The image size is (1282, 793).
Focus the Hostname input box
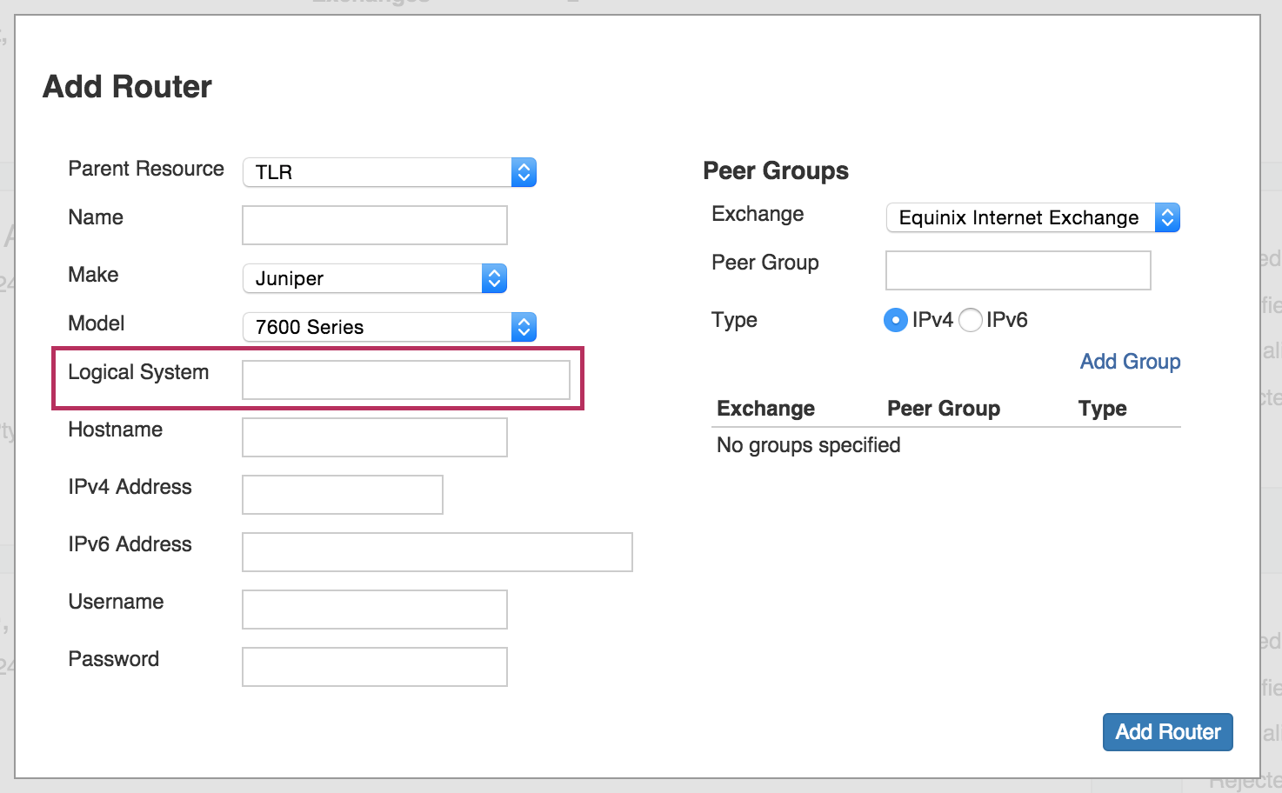click(x=374, y=437)
